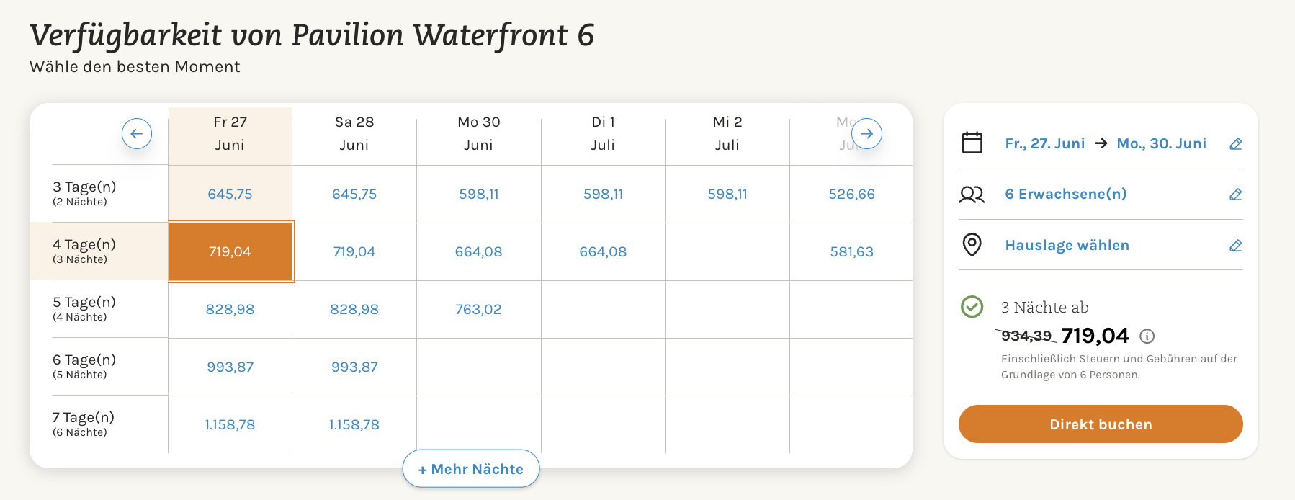Open the 6 Erwachsene(n) guest selector
Screen dimensions: 1295x500
pos(1066,194)
